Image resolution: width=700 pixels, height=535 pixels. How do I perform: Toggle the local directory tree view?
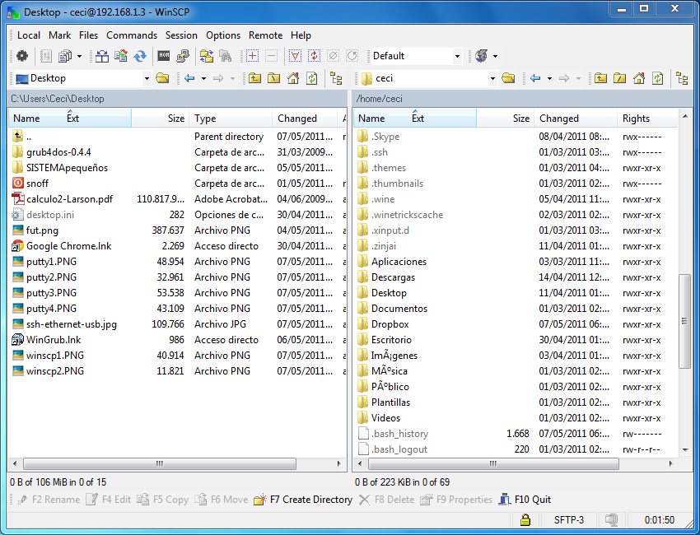click(336, 78)
